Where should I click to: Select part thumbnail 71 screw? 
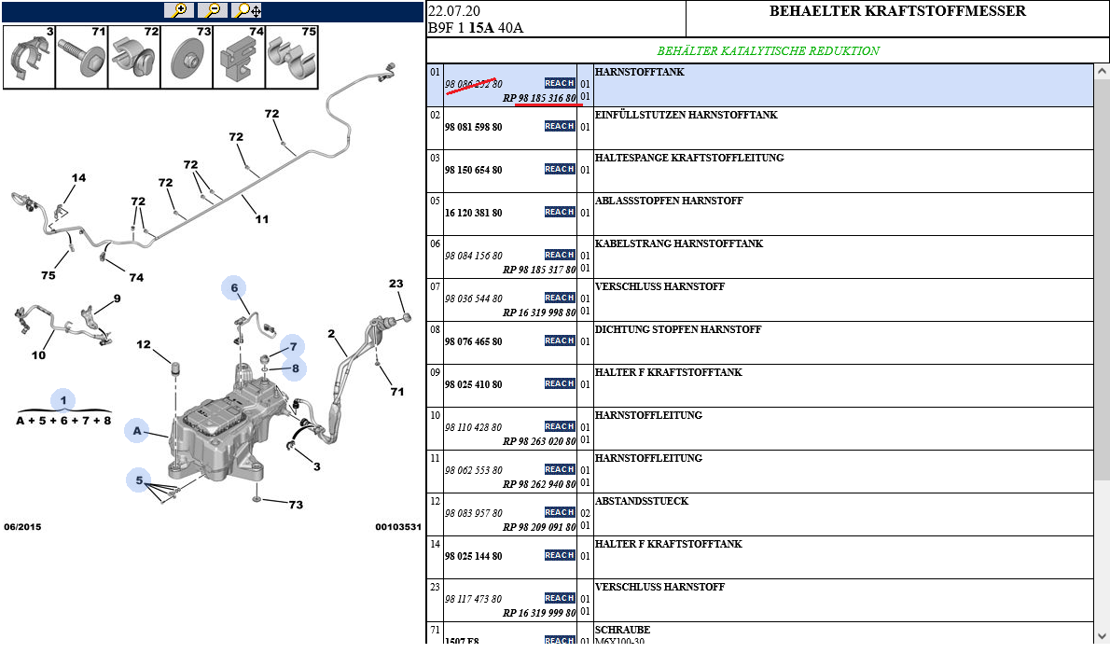81,57
